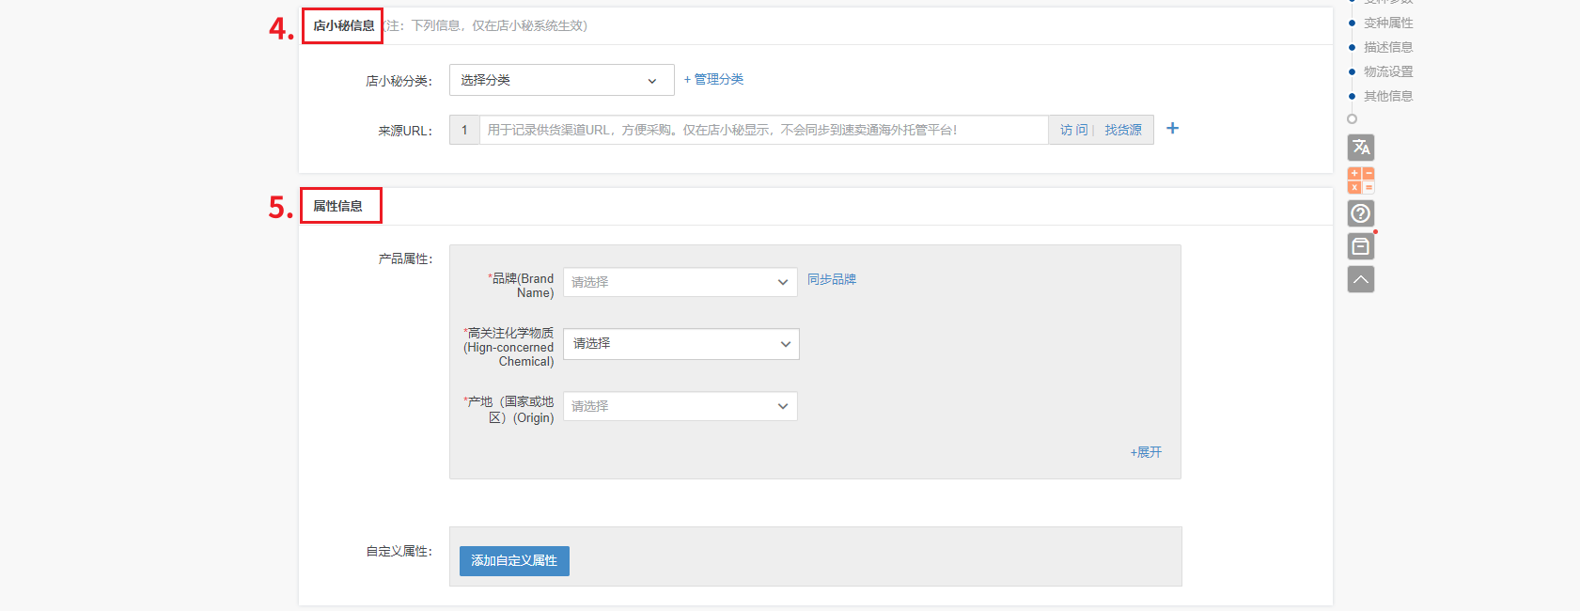
Task: Open the 店小秘分类 dropdown
Action: [561, 80]
